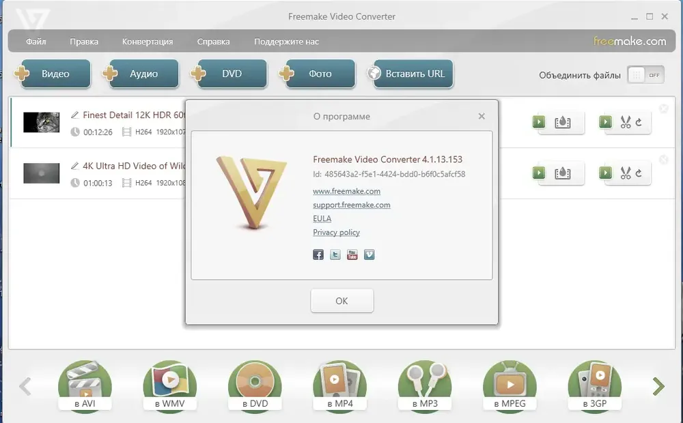
Task: Select the Finest Detail 12K video thumbnail
Action: point(42,122)
